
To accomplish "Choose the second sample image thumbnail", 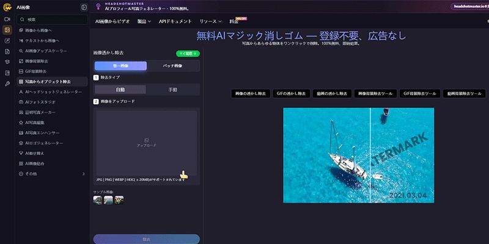I will click(x=108, y=200).
